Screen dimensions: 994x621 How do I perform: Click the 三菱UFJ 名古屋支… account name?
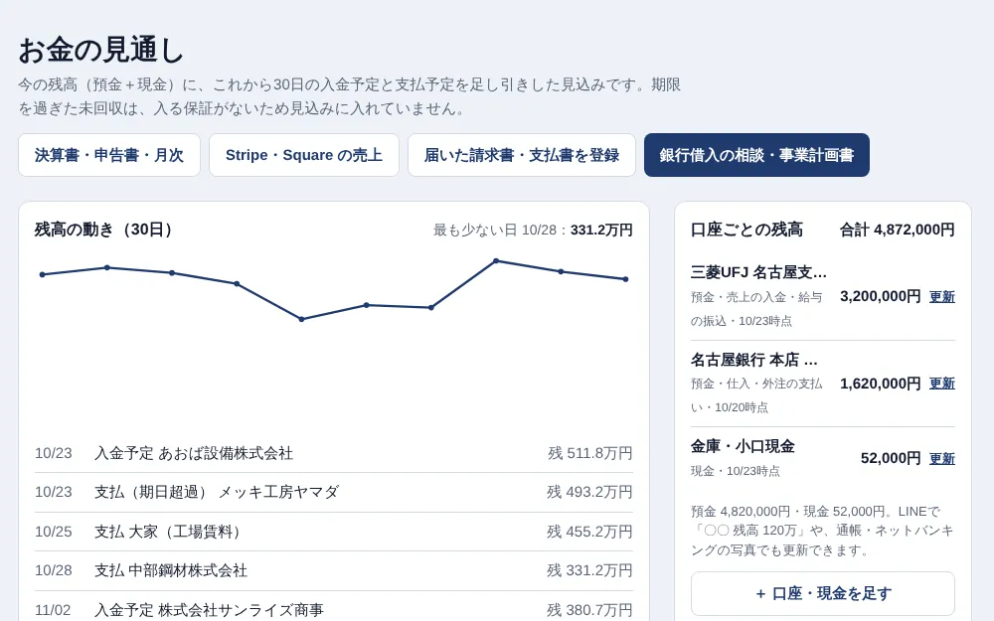[758, 272]
